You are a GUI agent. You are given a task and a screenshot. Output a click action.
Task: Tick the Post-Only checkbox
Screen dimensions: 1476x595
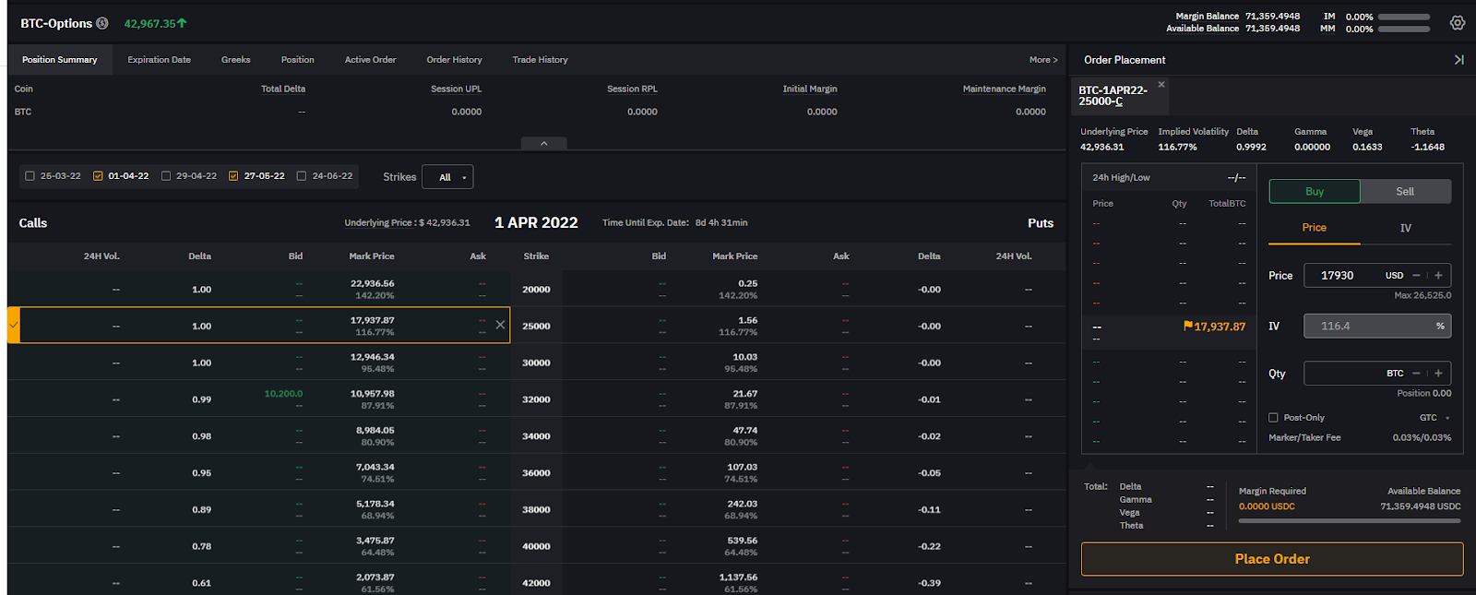[x=1273, y=418]
